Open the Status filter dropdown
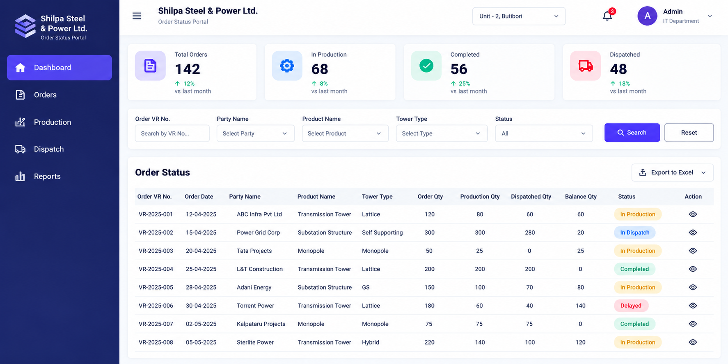 click(x=544, y=133)
